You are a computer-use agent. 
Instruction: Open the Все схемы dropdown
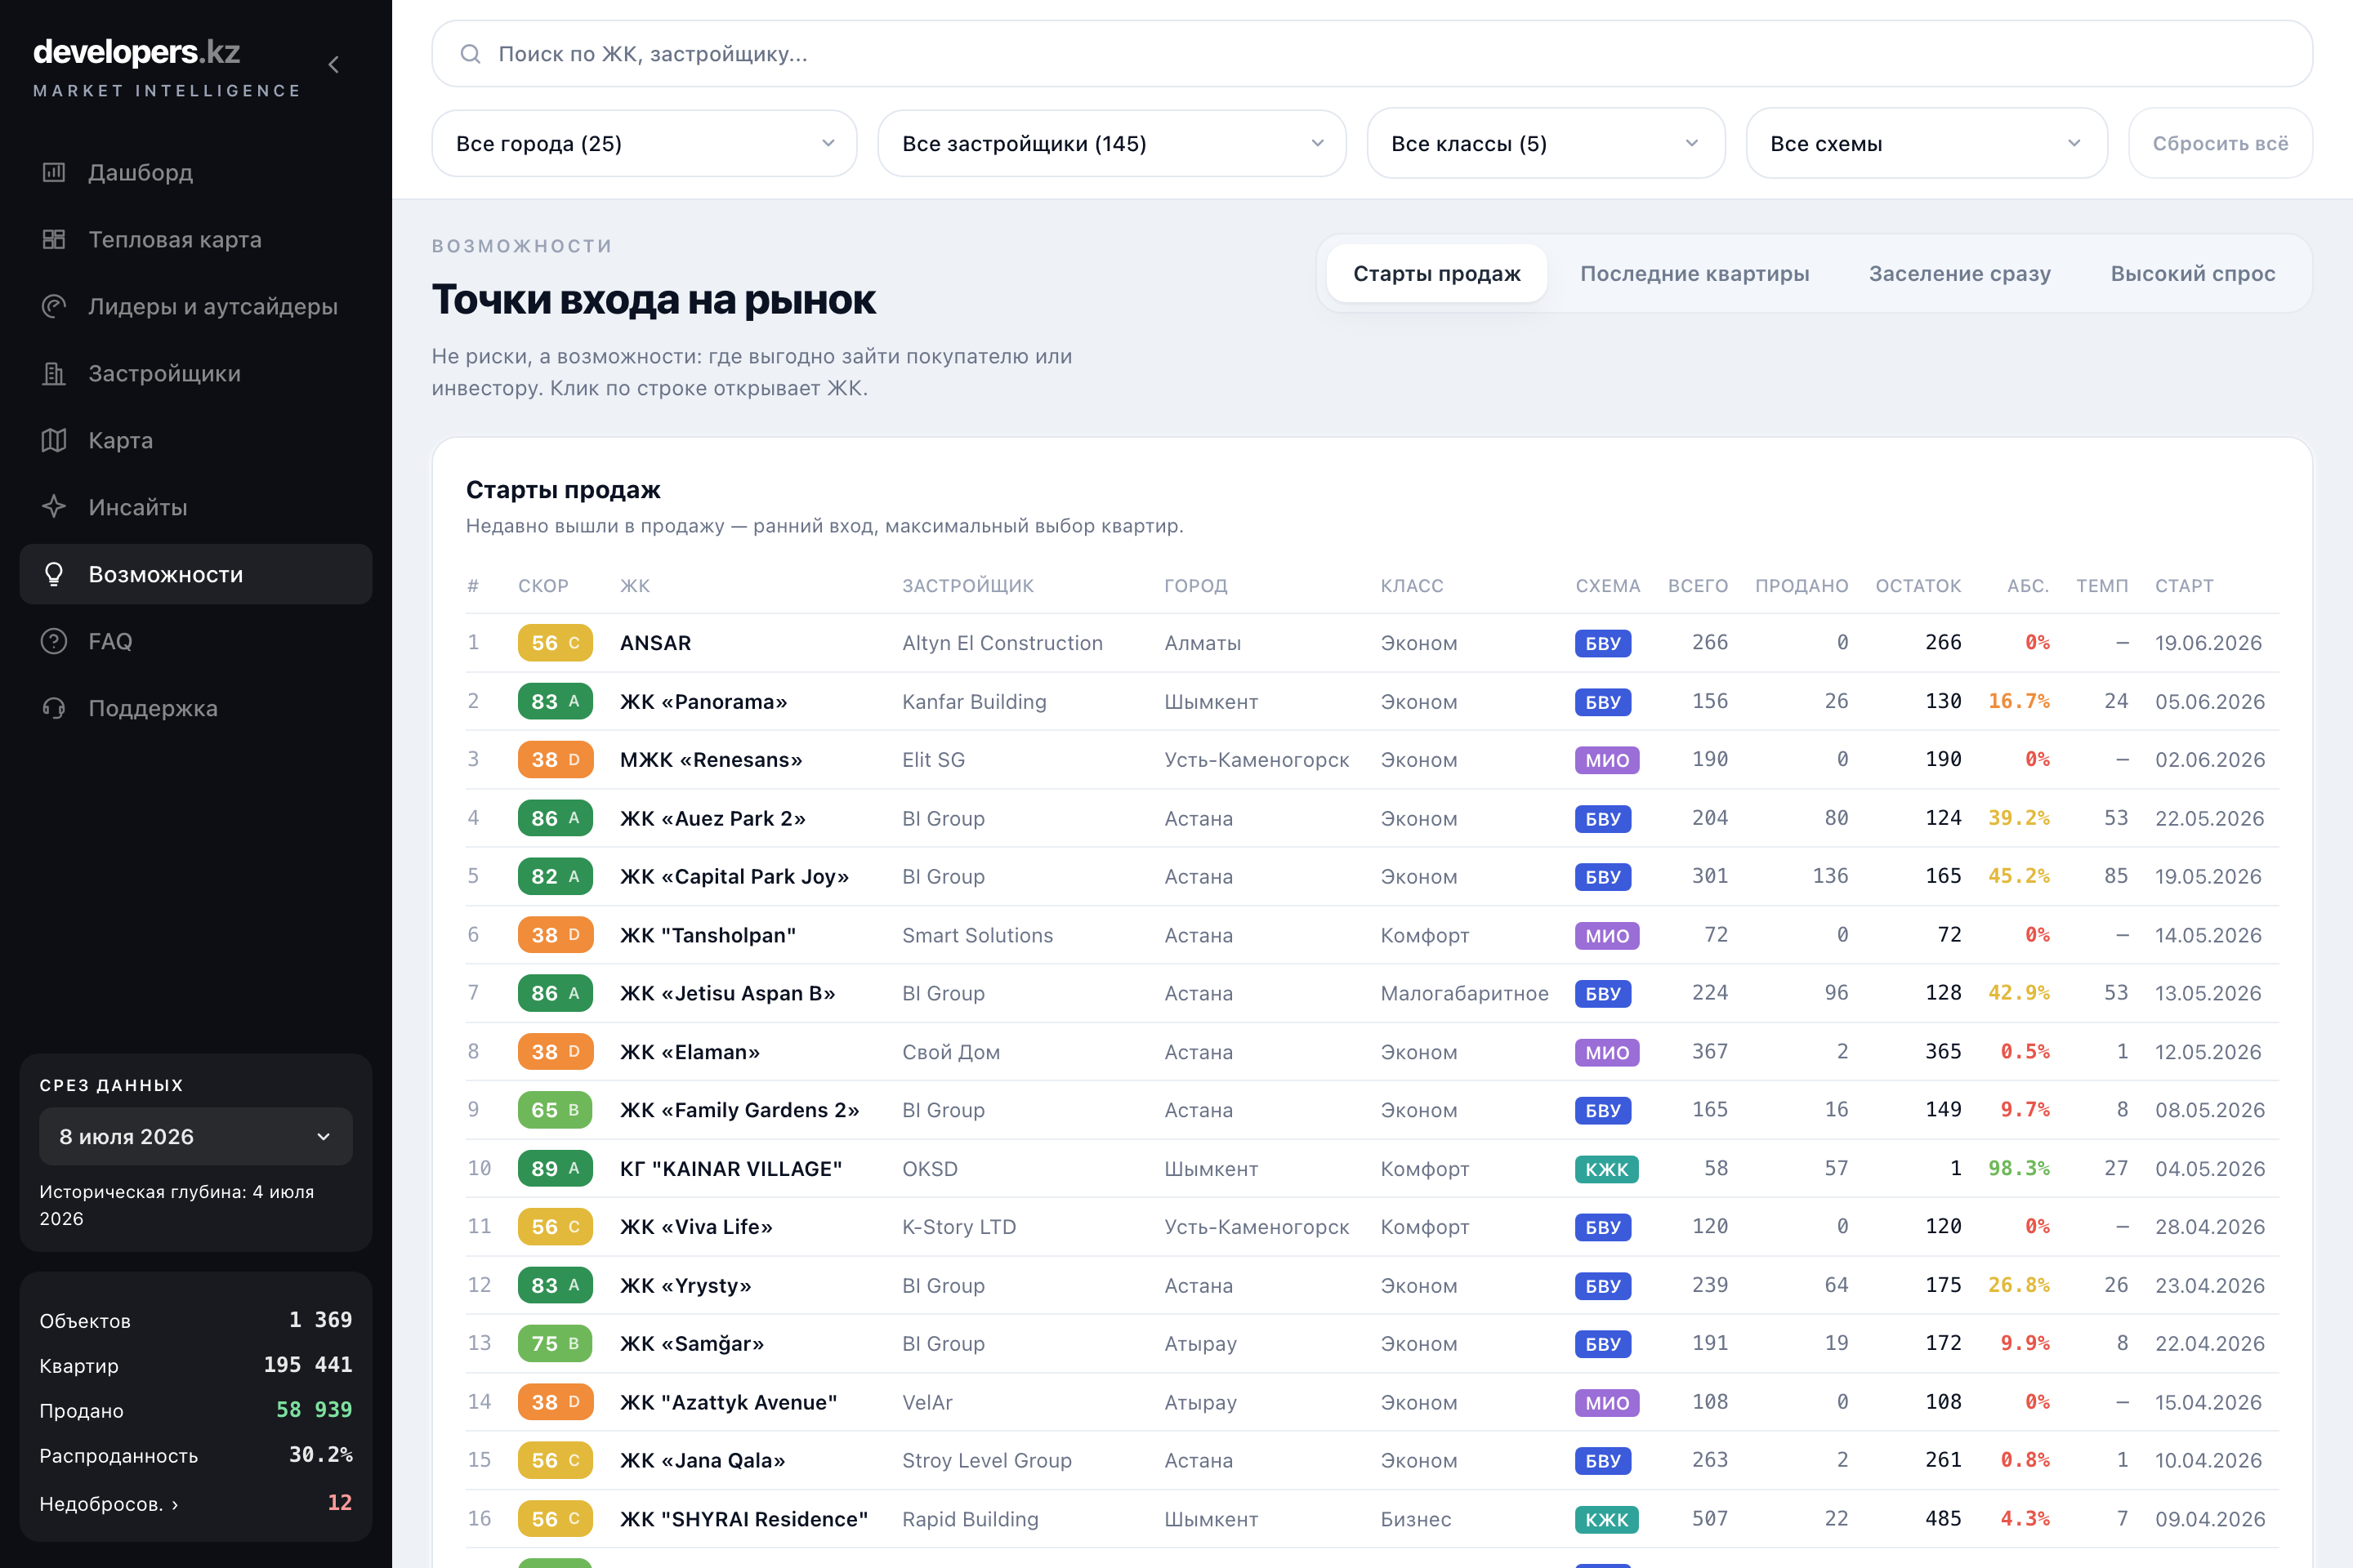tap(1927, 143)
